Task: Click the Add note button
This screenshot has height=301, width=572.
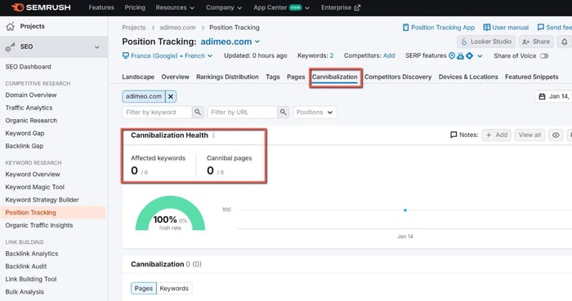Action: 497,135
